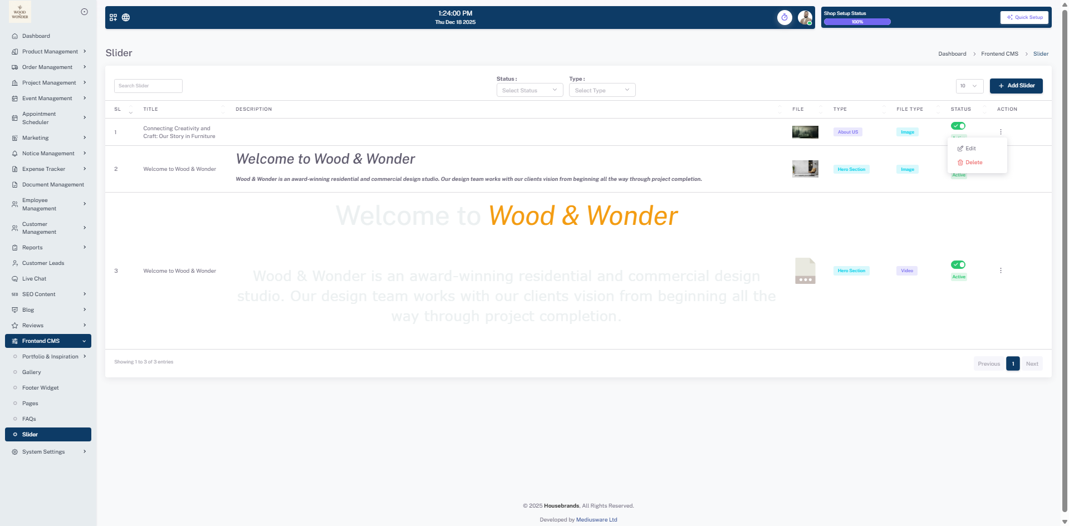Open the user profile avatar

(805, 17)
